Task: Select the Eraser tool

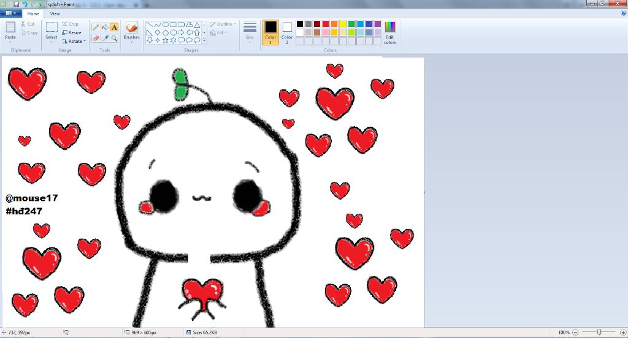Action: (96, 38)
